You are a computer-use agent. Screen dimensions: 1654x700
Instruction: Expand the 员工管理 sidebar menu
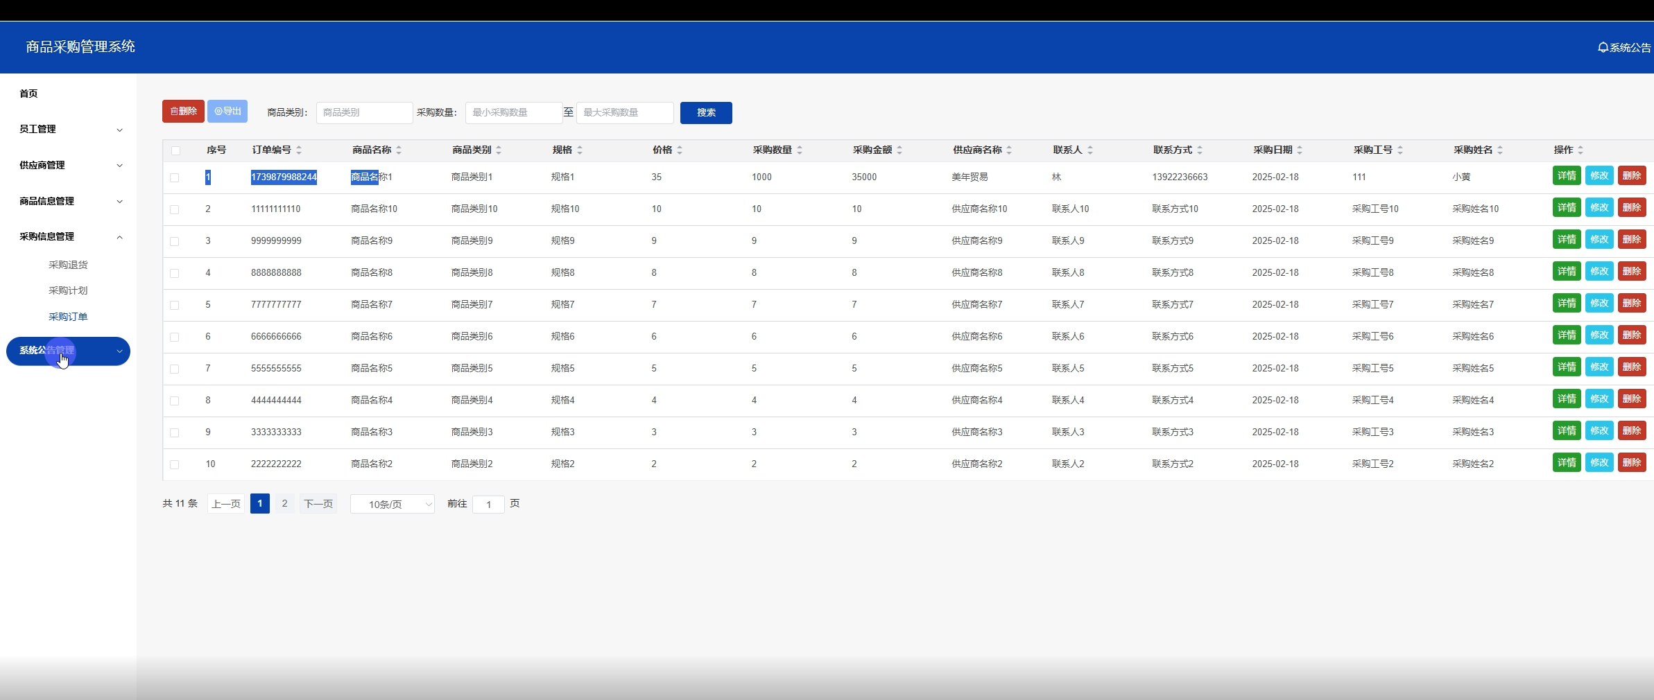(68, 130)
